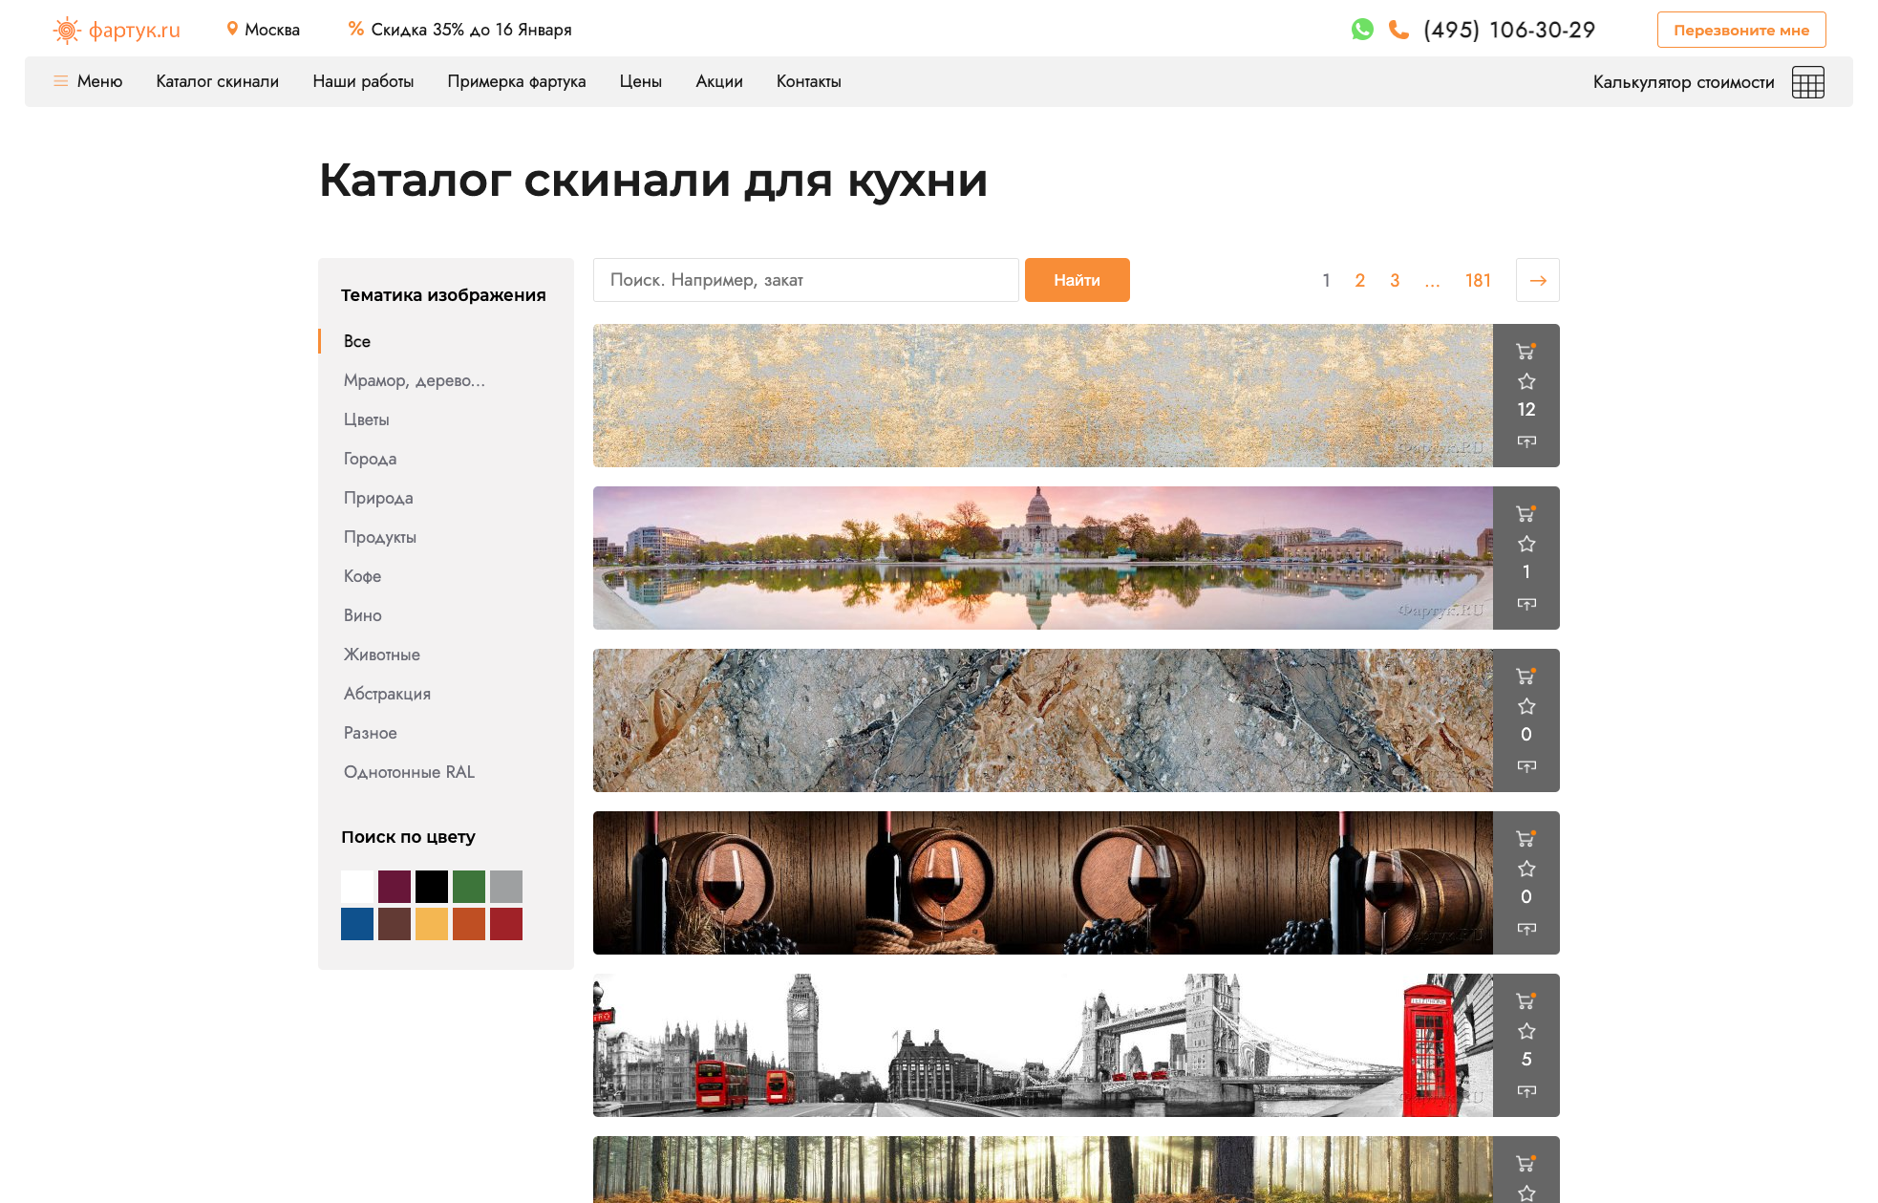Select the gray color swatch
Screen dimensions: 1878x1203
[506, 887]
